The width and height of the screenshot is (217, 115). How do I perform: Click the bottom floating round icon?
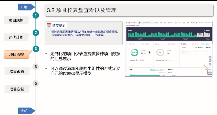(210, 64)
